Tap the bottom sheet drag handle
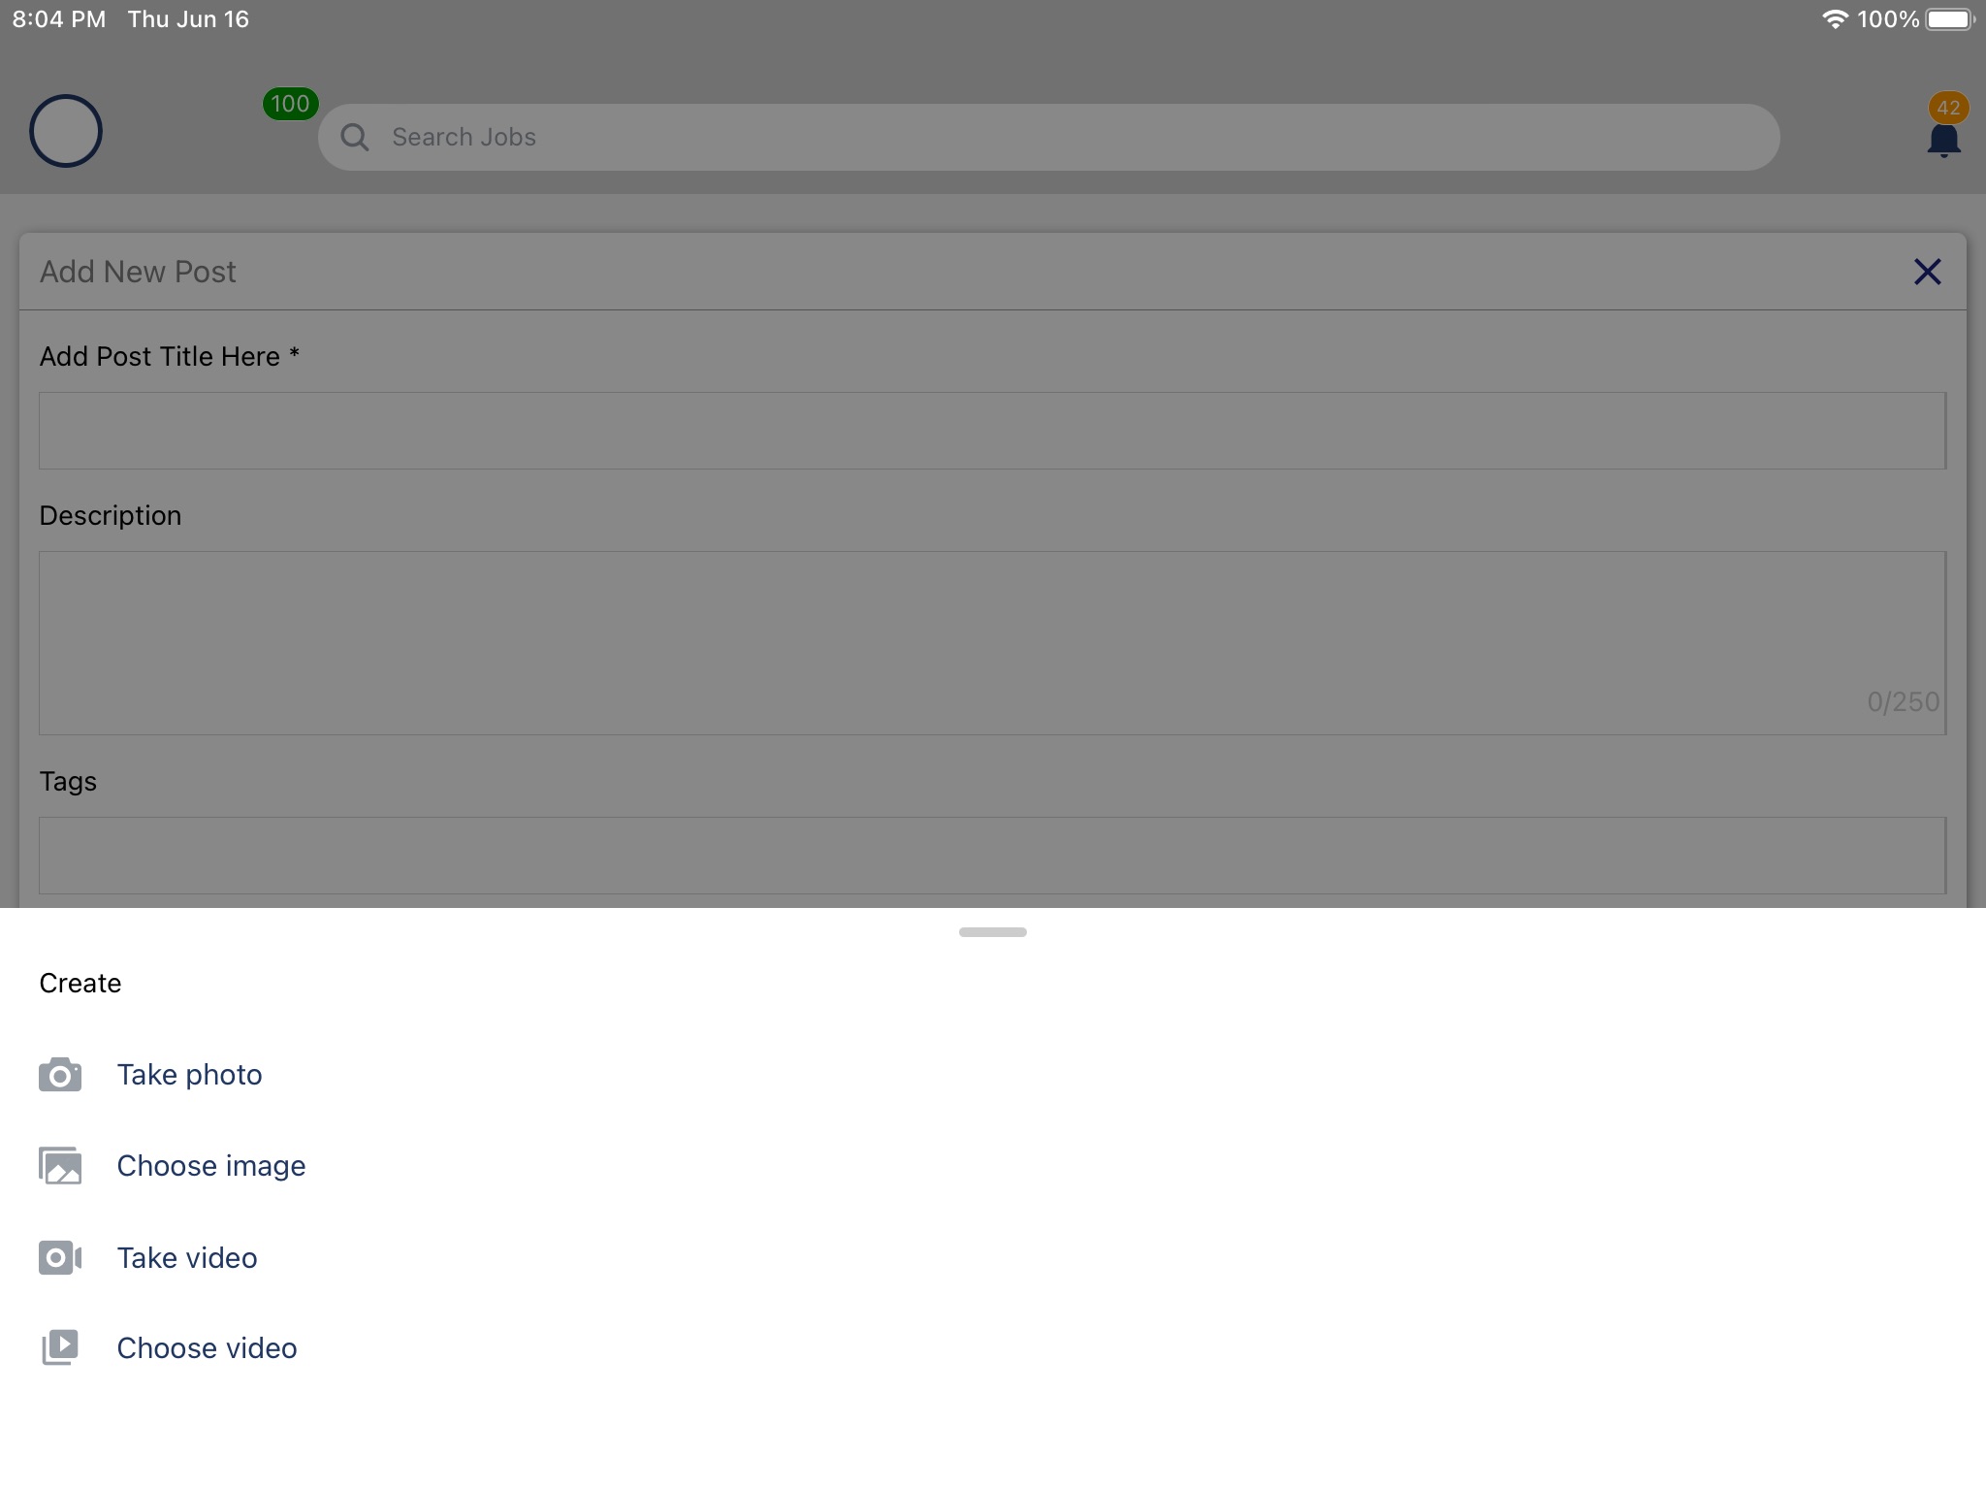The width and height of the screenshot is (1986, 1490). tap(992, 932)
